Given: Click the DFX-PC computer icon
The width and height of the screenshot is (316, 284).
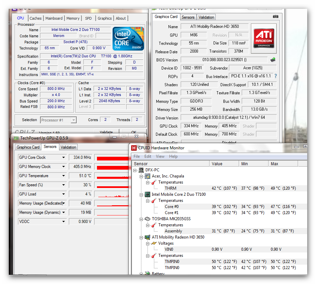Looking at the screenshot, I should pos(141,170).
